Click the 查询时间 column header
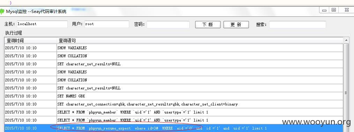This screenshot has width=354, height=132. click(x=30, y=41)
